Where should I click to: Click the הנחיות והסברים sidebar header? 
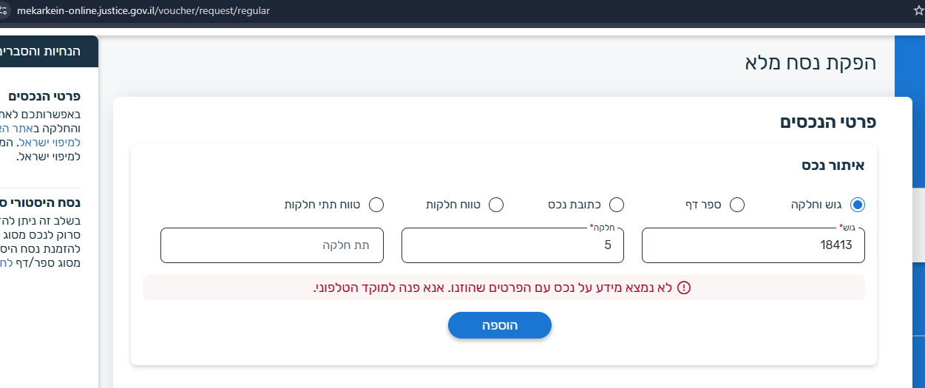point(50,52)
